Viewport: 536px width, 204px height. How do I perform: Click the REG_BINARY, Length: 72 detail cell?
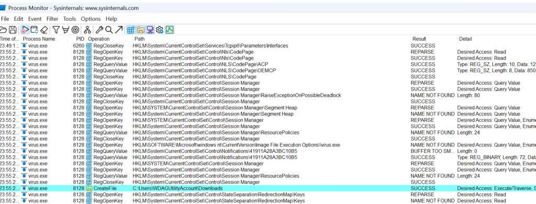tap(497, 157)
